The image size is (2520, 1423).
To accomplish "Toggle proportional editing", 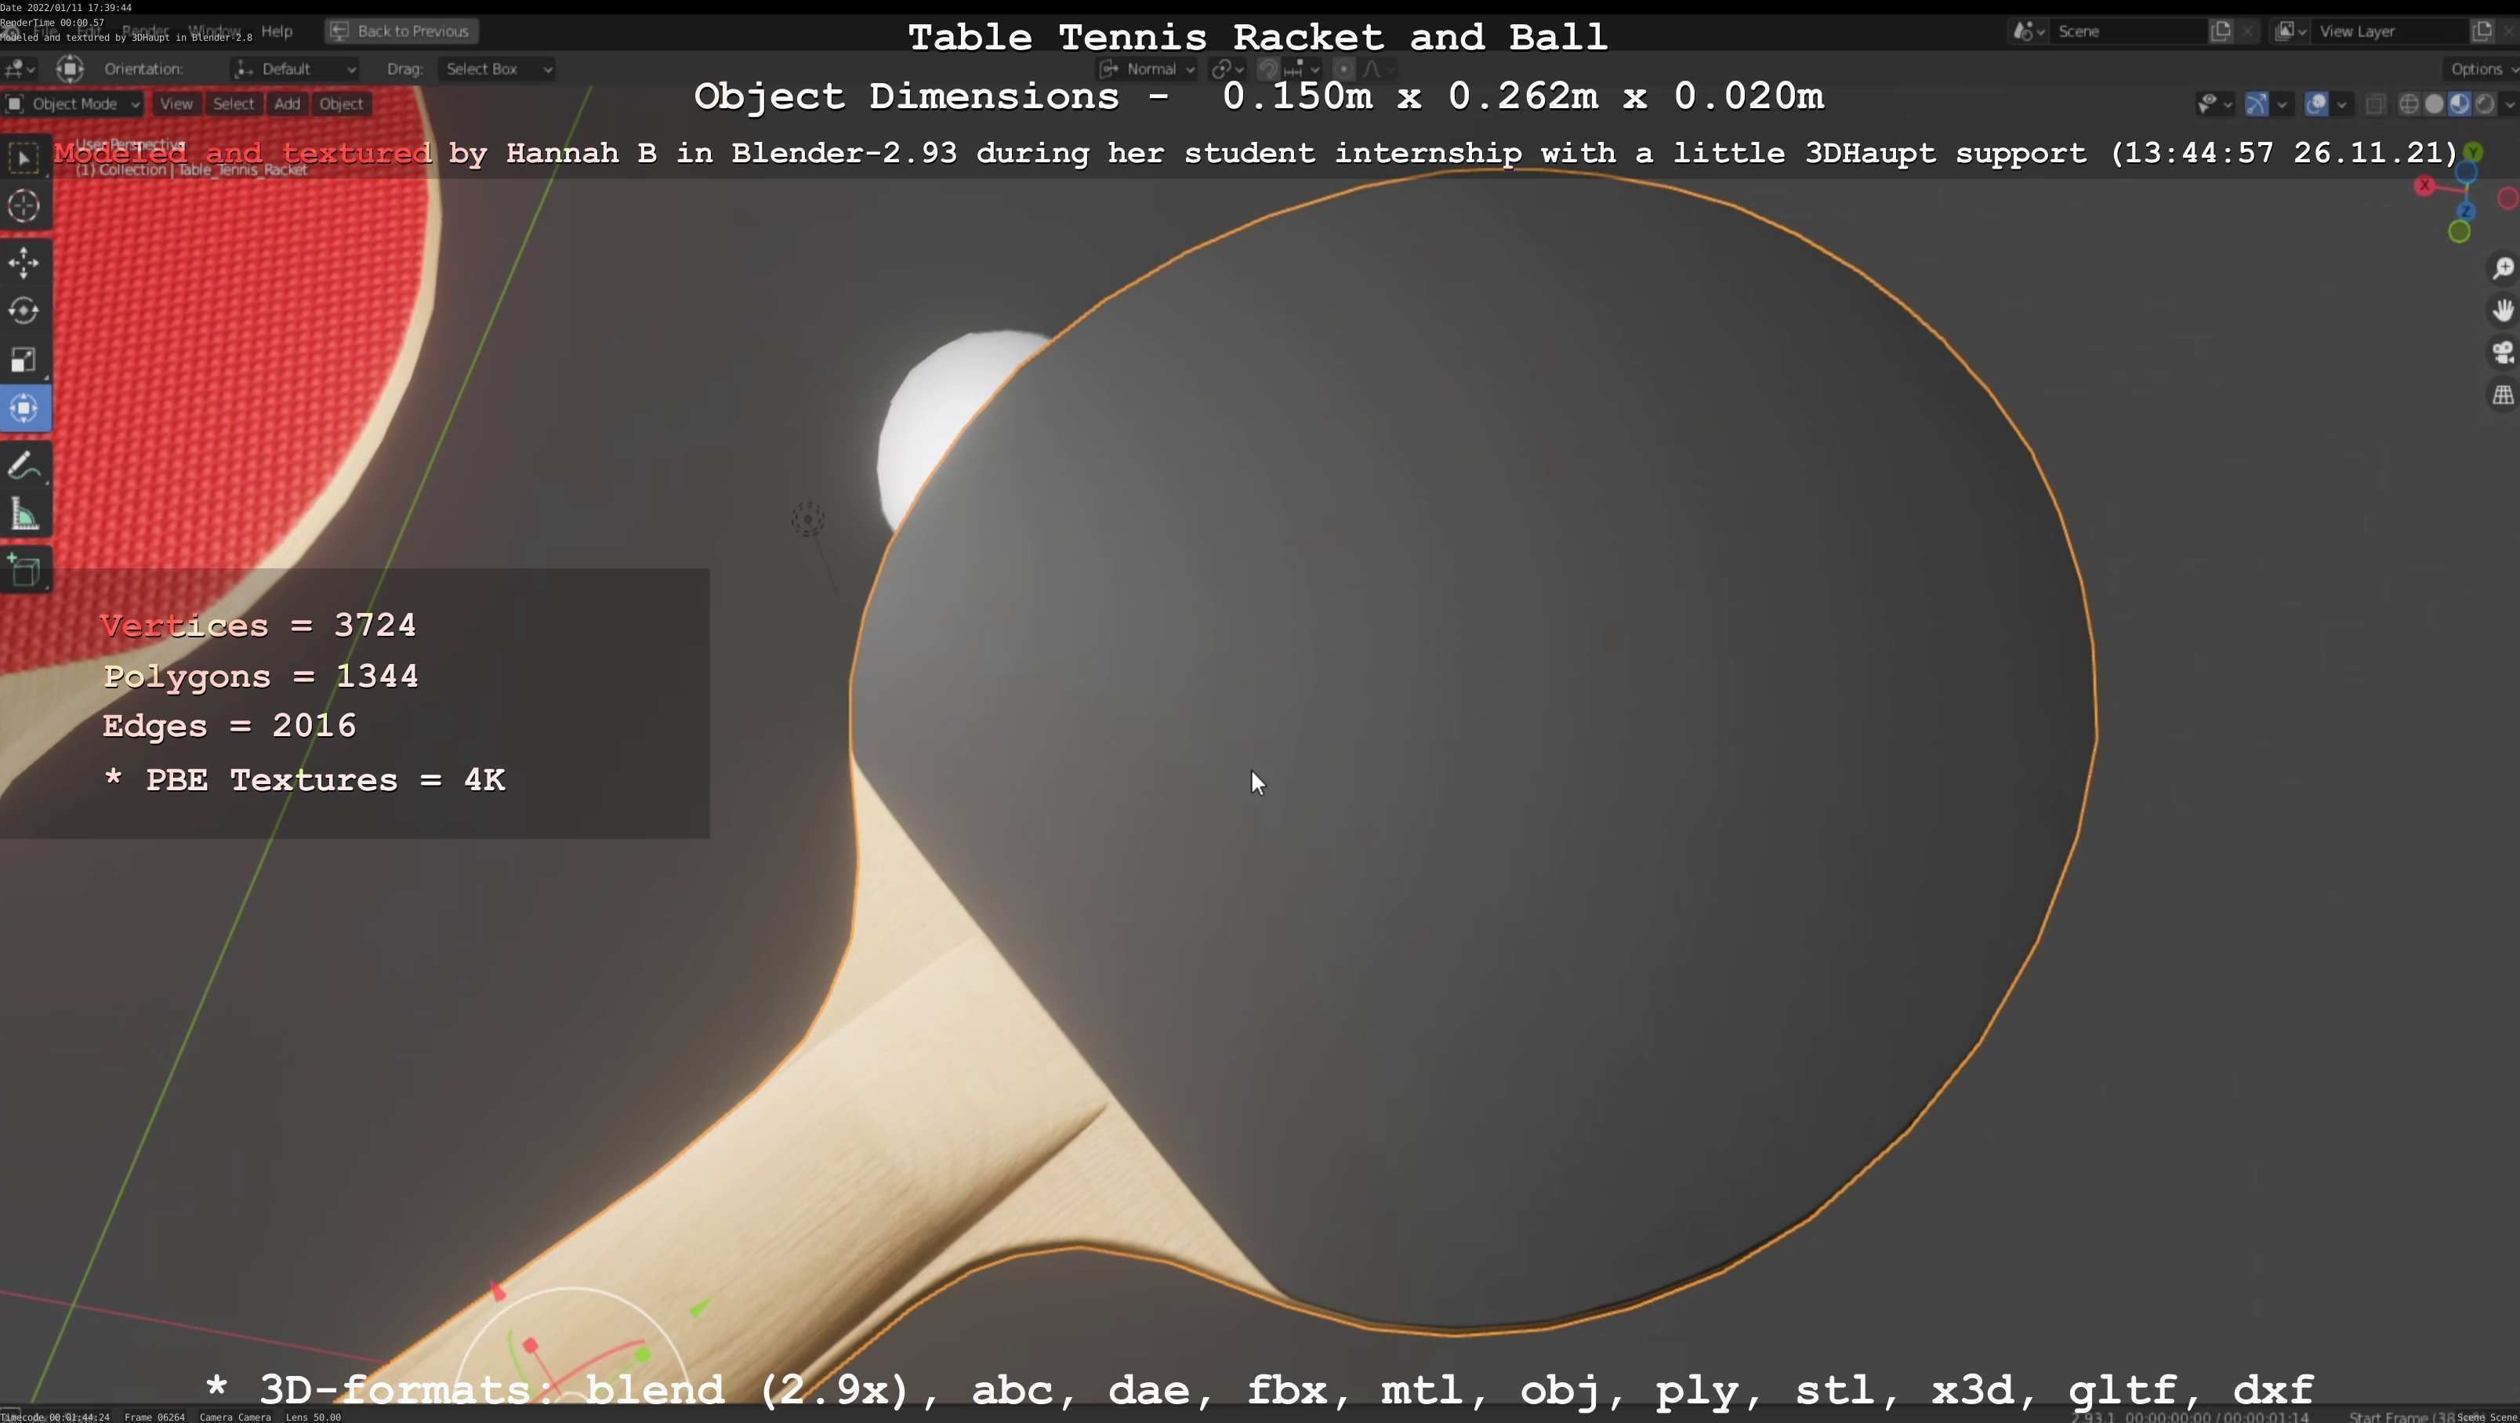I will 1344,68.
